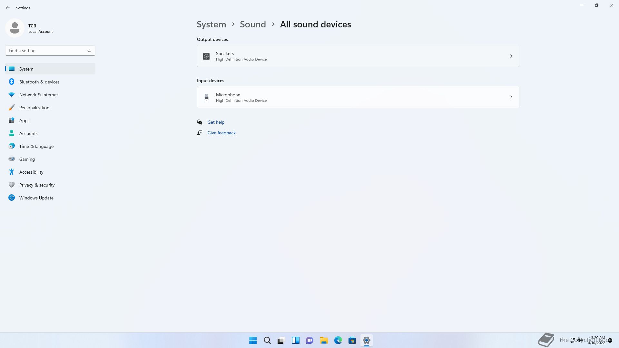Image resolution: width=619 pixels, height=348 pixels.
Task: Click the Give feedback person icon
Action: click(x=200, y=133)
